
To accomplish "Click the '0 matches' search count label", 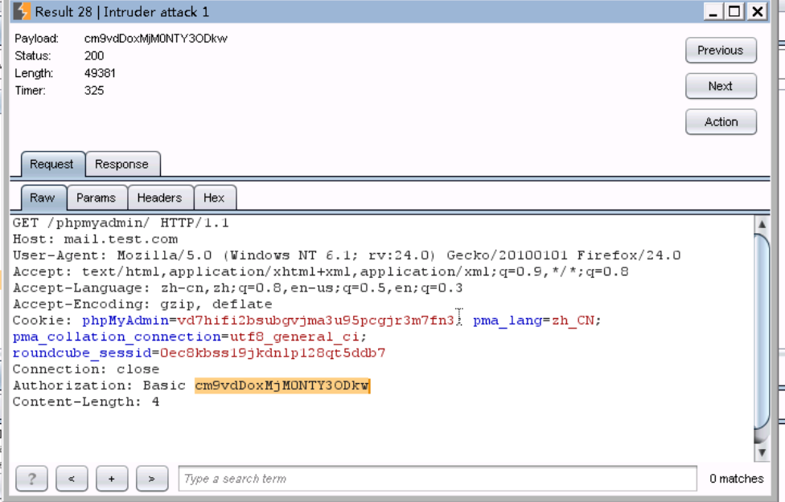I will tap(737, 479).
